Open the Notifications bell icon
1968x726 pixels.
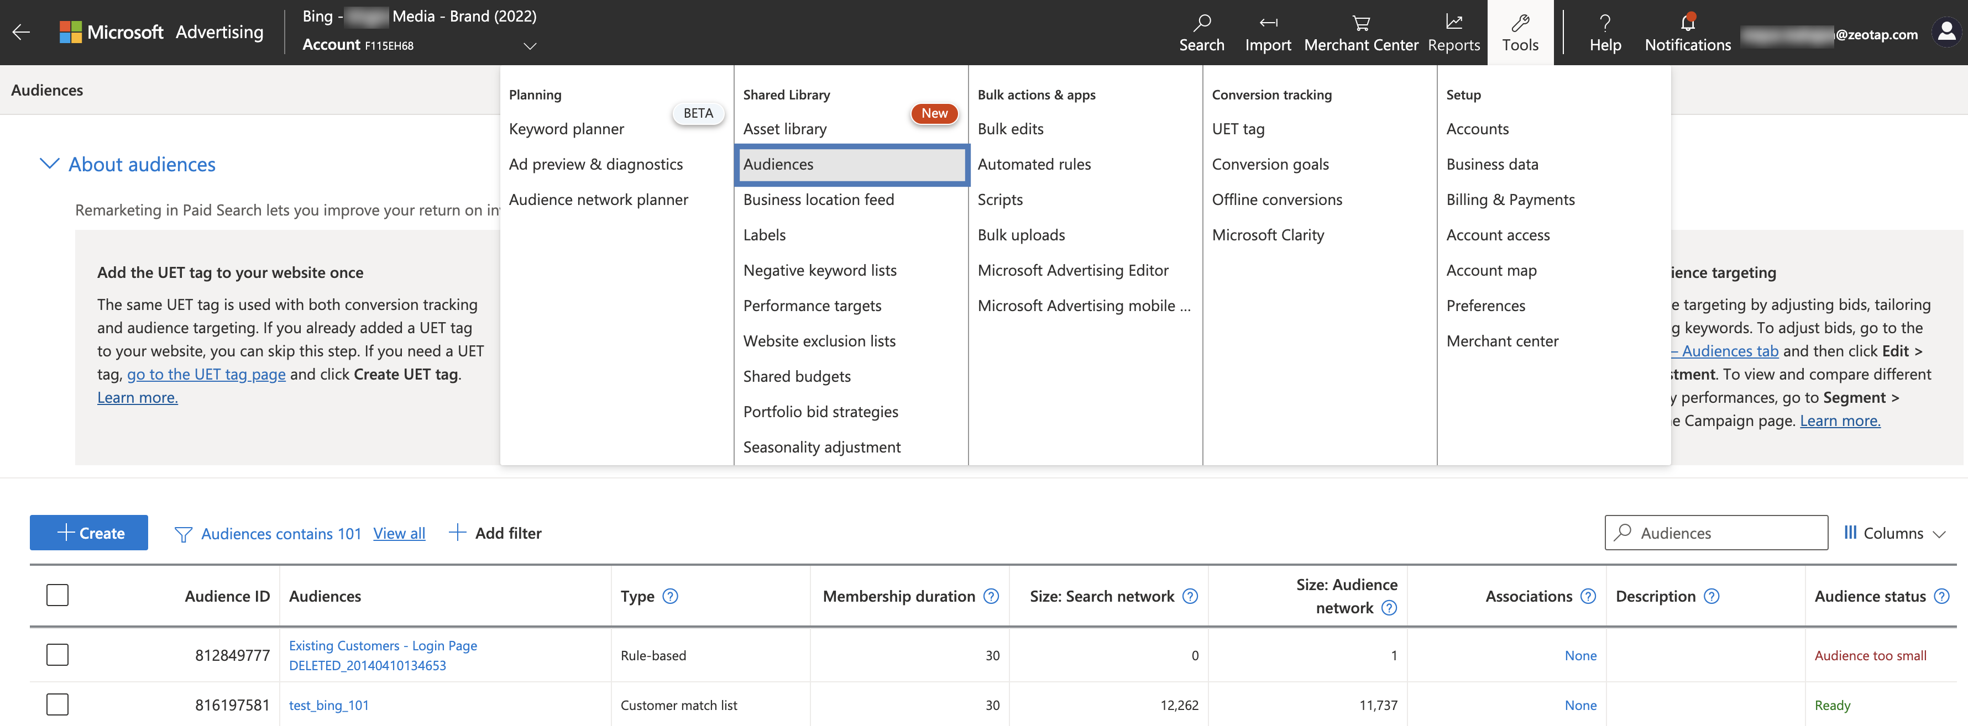point(1687,33)
